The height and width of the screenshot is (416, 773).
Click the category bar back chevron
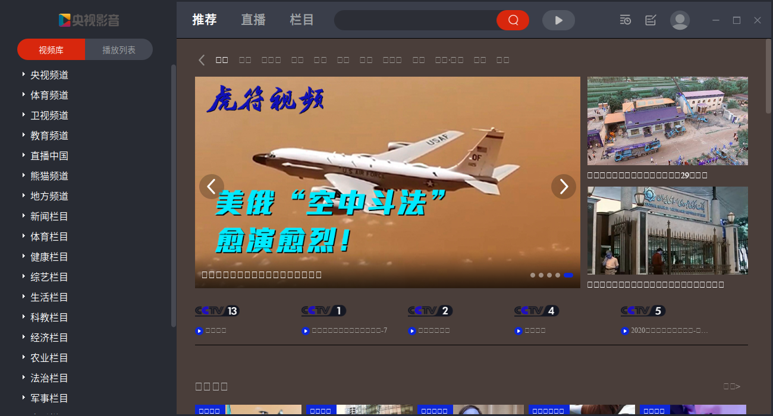(202, 60)
